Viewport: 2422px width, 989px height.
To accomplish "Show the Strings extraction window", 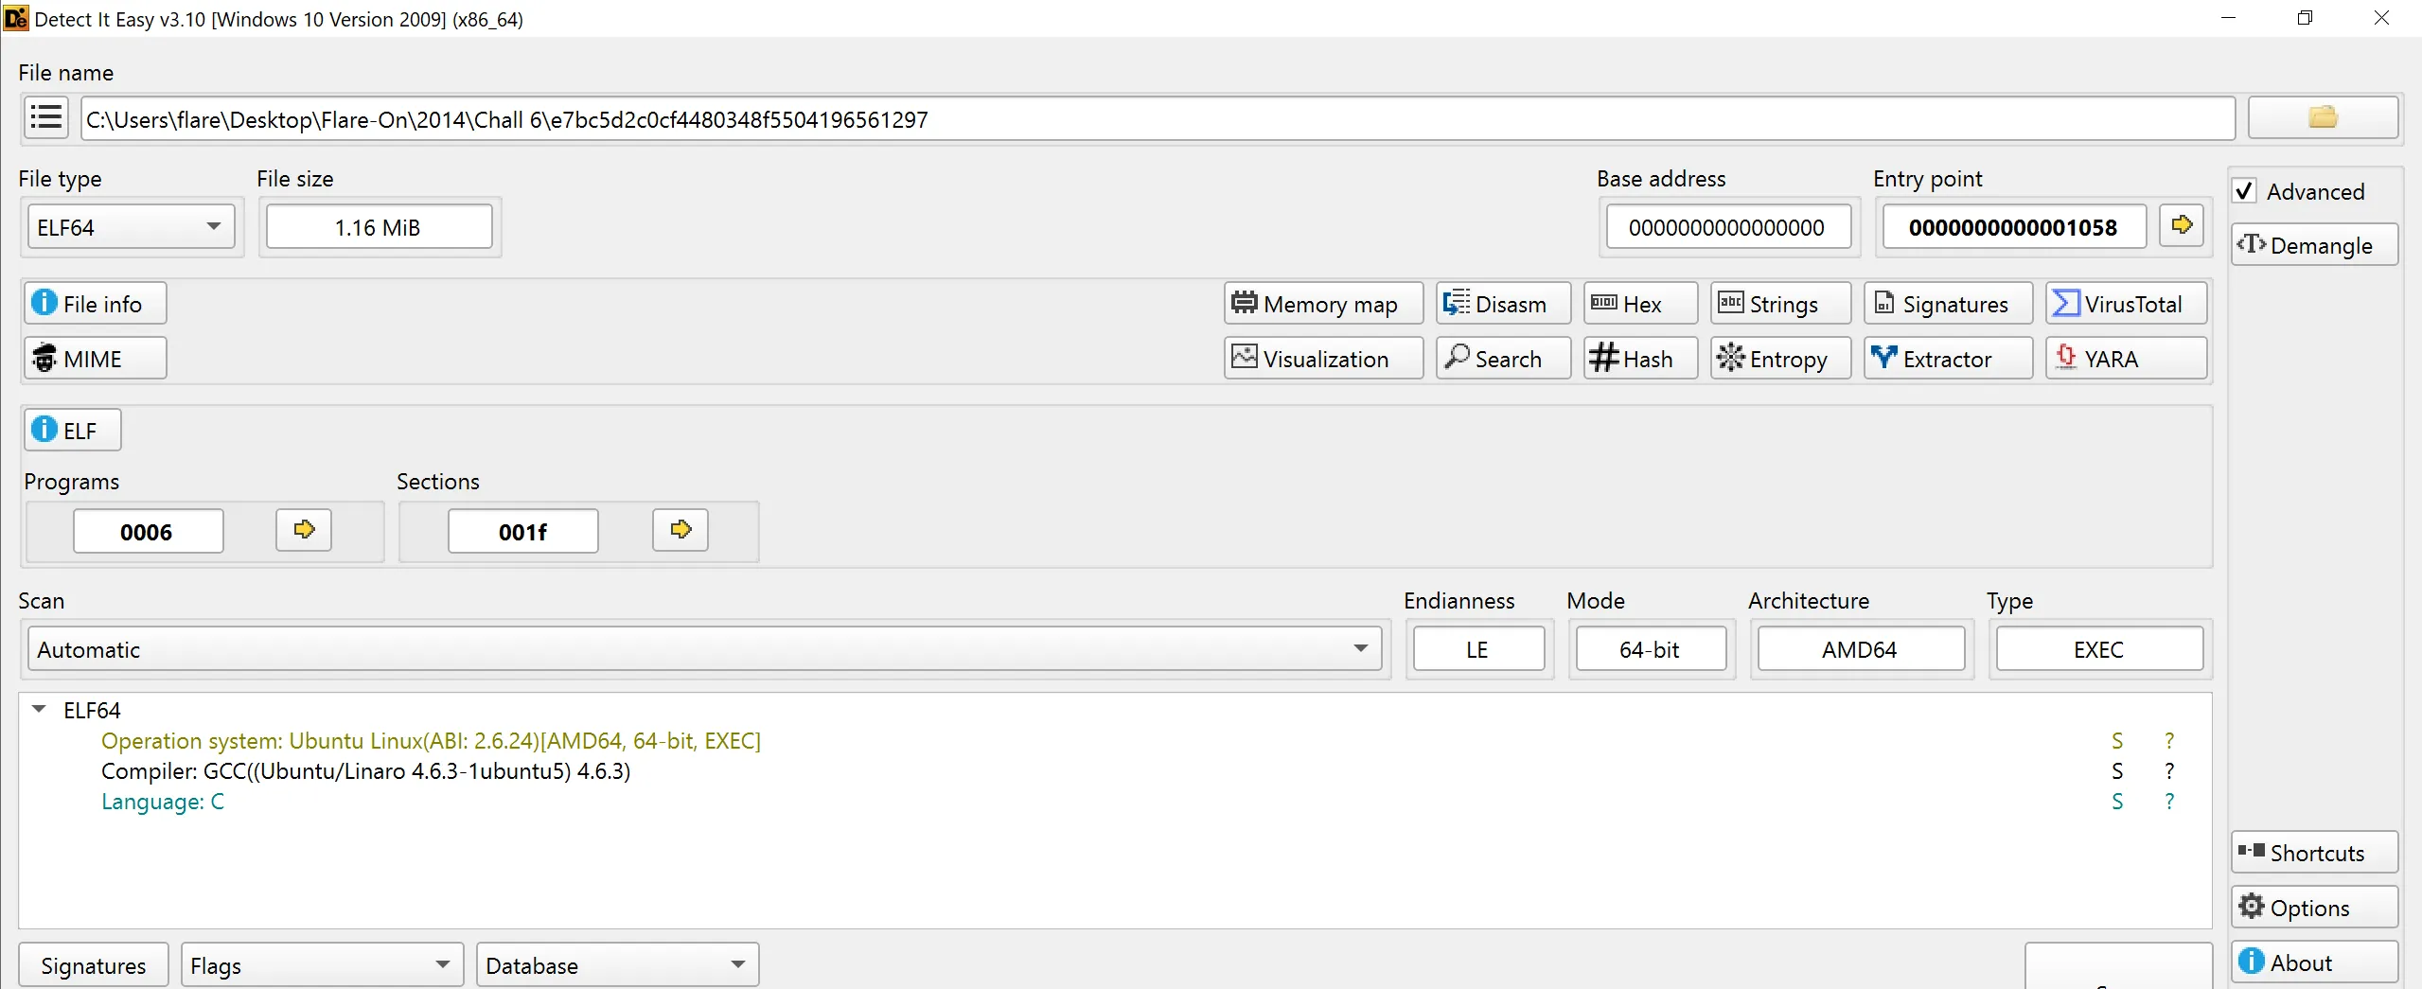I will click(1779, 304).
